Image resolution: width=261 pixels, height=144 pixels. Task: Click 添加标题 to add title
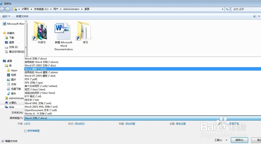pos(130,124)
